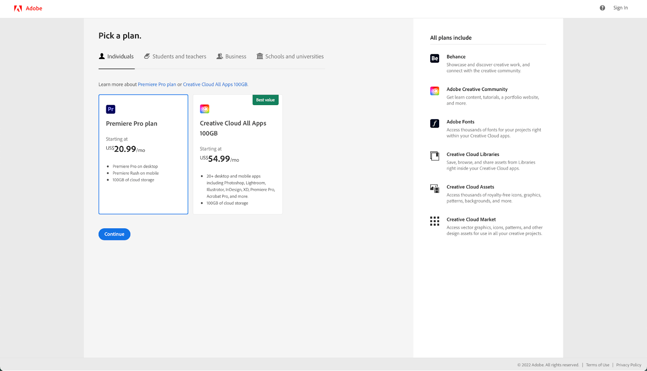Viewport: 647px width, 371px height.
Task: Click the Creative Cloud Market heading
Action: (x=471, y=219)
